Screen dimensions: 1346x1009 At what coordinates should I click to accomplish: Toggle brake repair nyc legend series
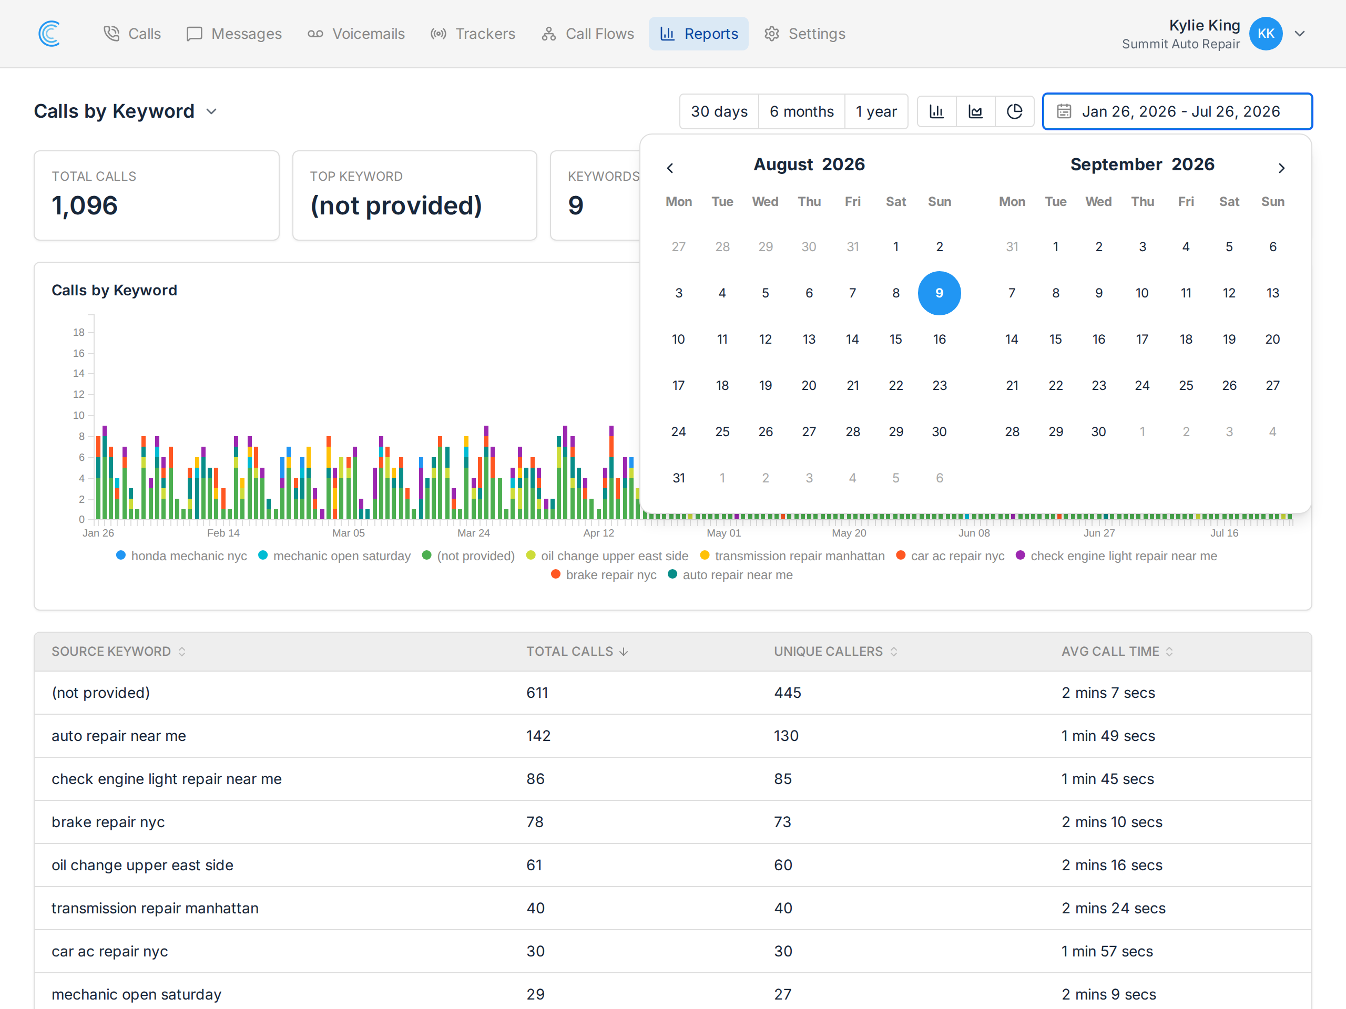(604, 574)
